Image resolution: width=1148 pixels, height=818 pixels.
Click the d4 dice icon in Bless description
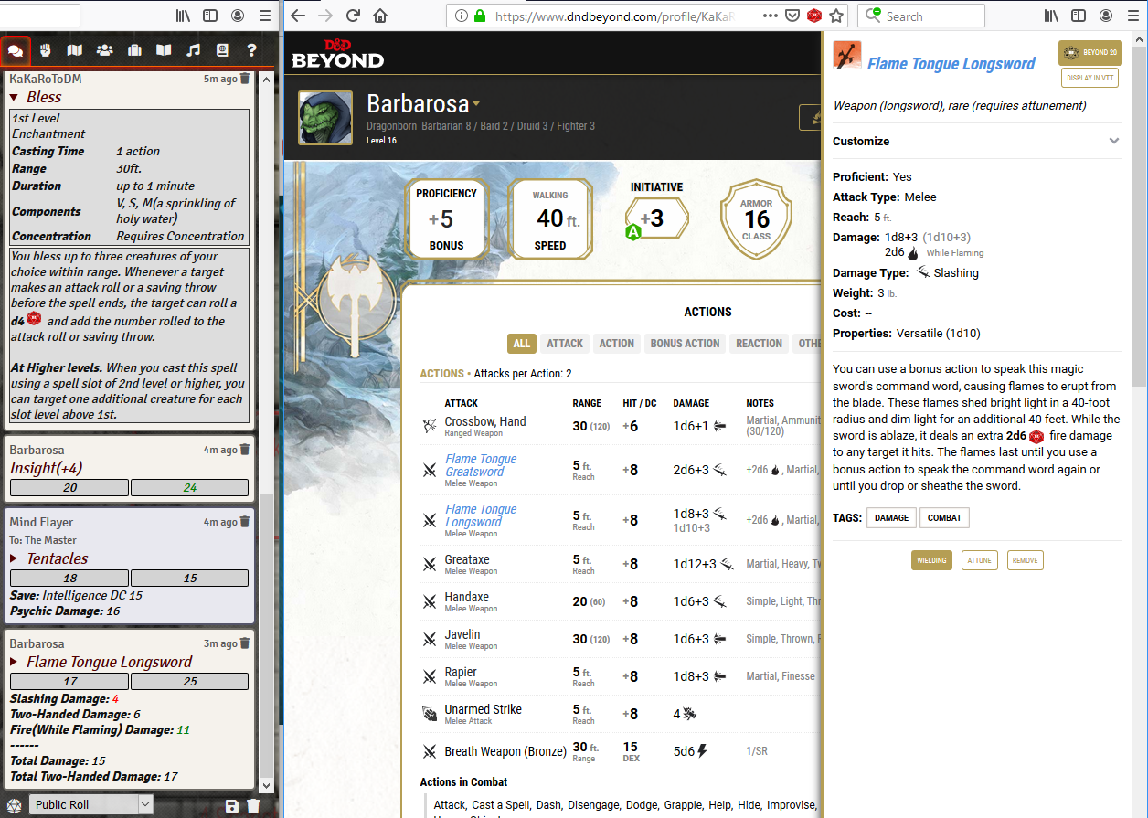tap(34, 319)
